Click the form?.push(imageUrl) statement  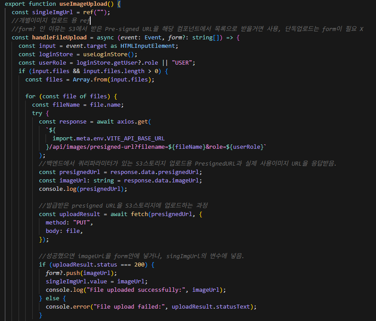click(x=81, y=273)
